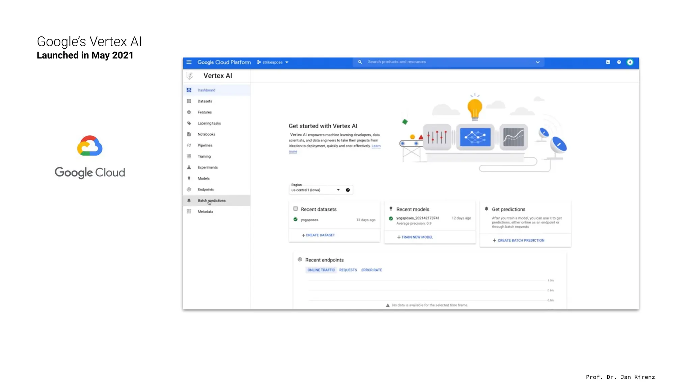
Task: Click the Create Dataset button
Action: coord(318,235)
